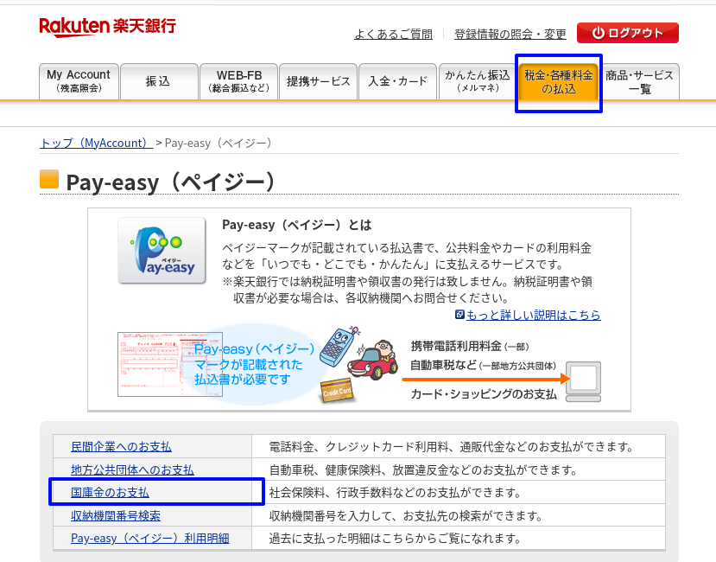Viewport: 716px width, 562px height.
Task: Click the Rakuten Bank logo
Action: click(x=107, y=26)
